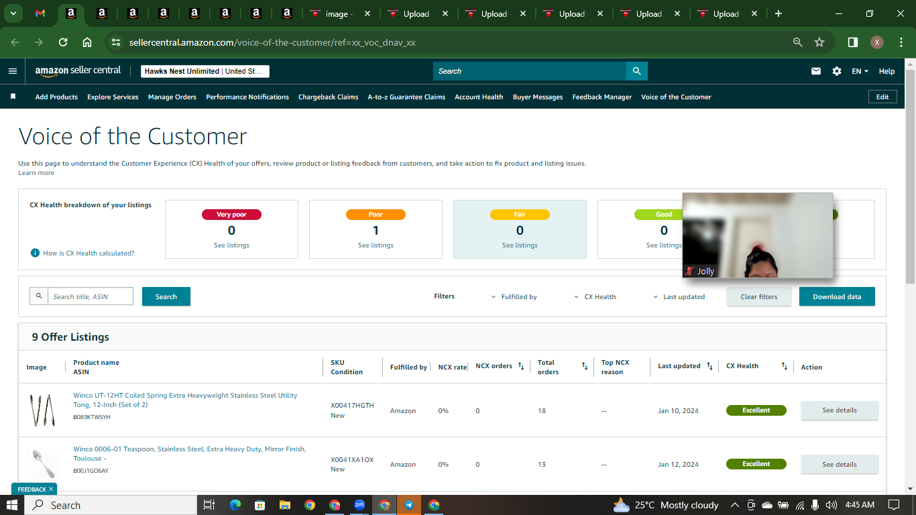Expand the Fulfilled by filter dropdown
Viewport: 916px width, 515px height.
click(x=514, y=296)
